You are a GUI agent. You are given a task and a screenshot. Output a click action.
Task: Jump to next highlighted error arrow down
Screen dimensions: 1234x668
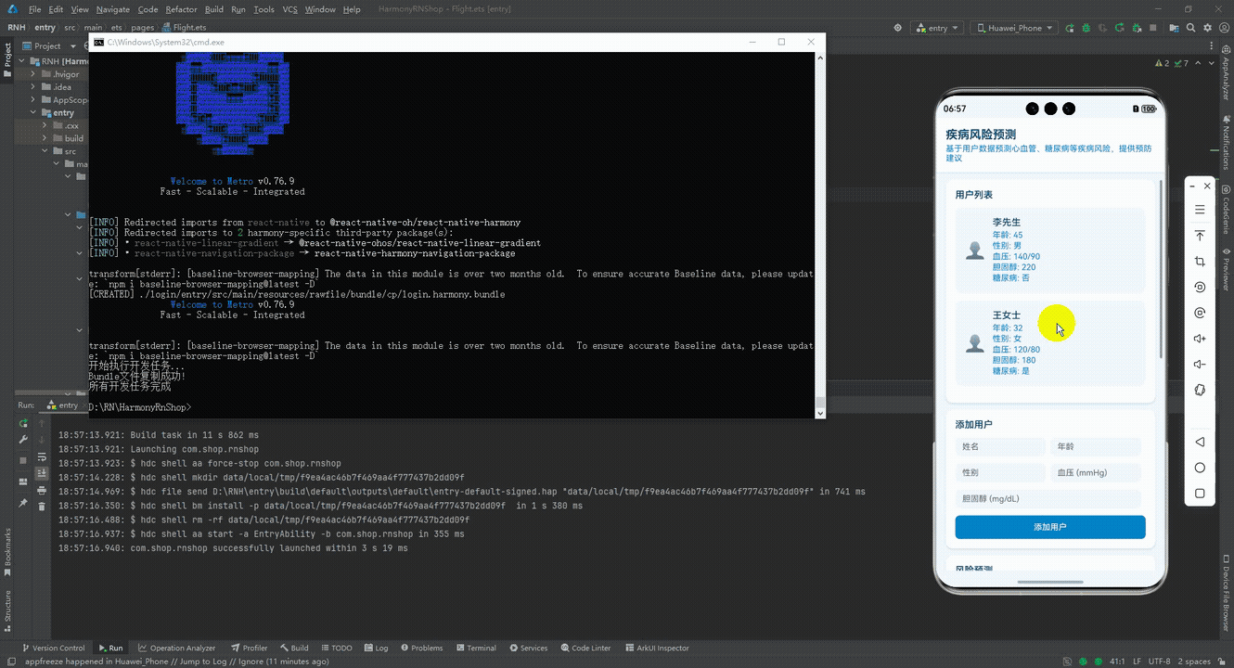(x=1211, y=63)
